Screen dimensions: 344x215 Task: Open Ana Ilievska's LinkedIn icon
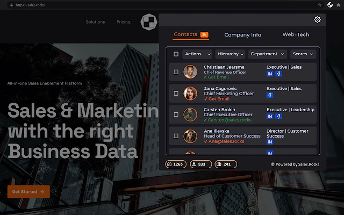click(270, 142)
